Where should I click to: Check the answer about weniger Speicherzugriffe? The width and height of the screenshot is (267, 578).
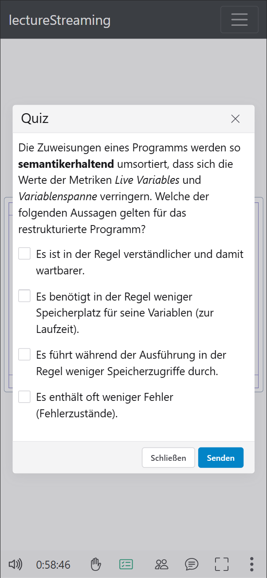click(x=24, y=354)
